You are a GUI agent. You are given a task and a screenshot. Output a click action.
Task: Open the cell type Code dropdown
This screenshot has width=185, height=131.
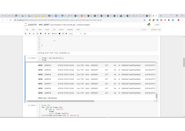coord(75,34)
